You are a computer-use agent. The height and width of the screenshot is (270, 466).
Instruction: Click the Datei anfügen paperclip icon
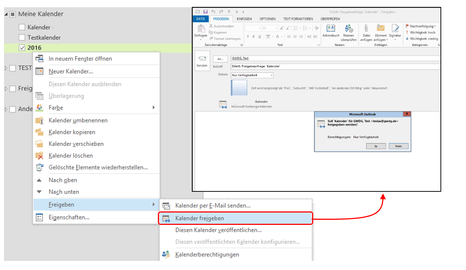(x=366, y=28)
